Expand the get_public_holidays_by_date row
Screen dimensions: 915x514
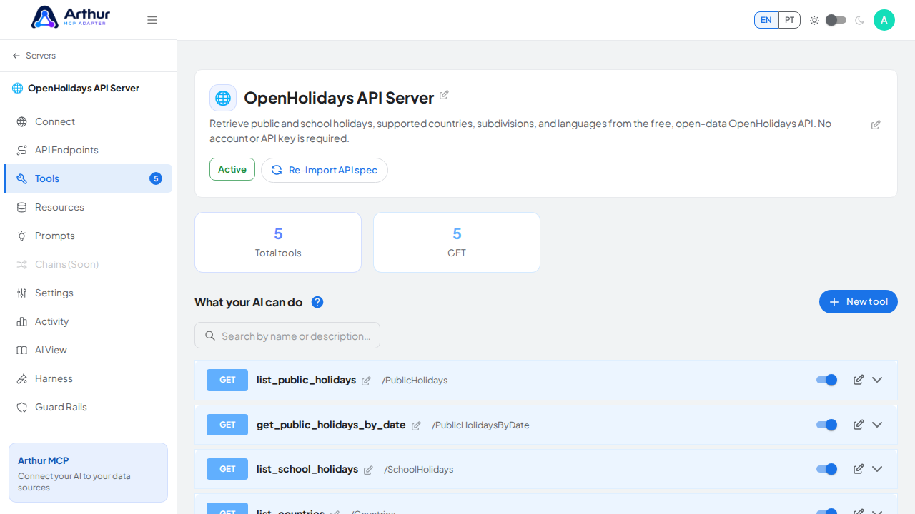point(877,425)
